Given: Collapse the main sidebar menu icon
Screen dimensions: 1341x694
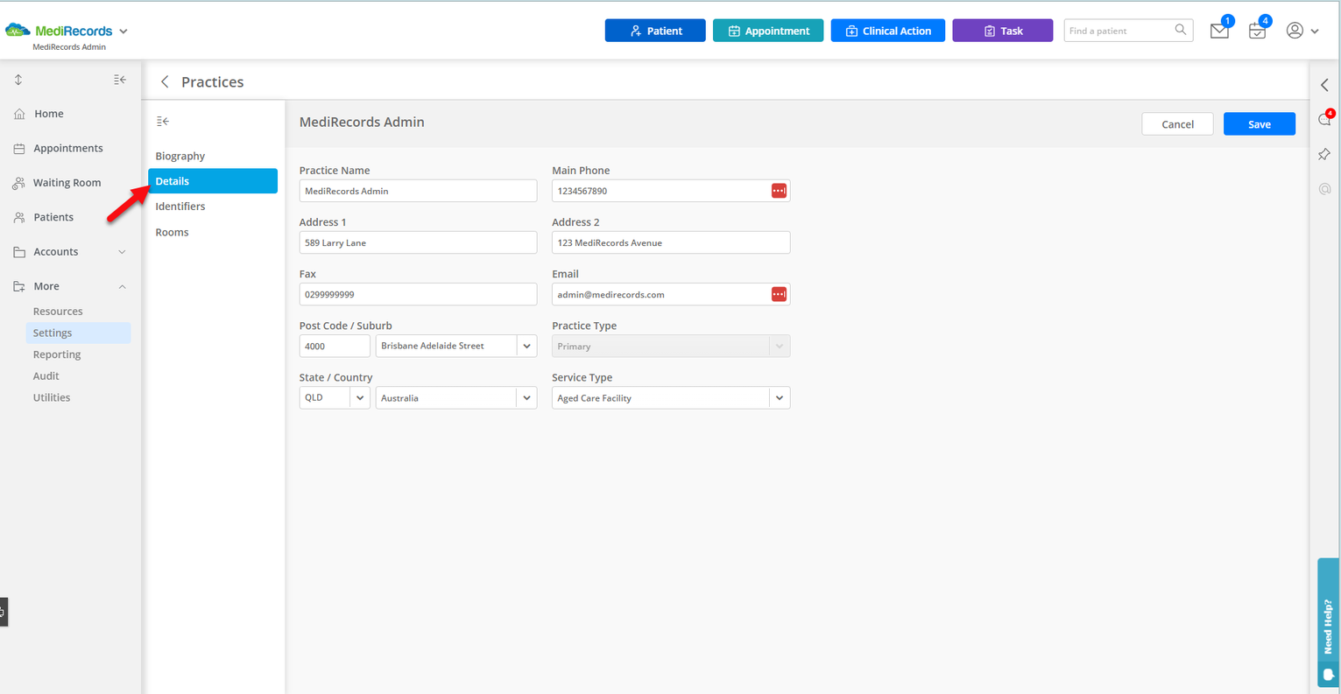Looking at the screenshot, I should (x=120, y=80).
